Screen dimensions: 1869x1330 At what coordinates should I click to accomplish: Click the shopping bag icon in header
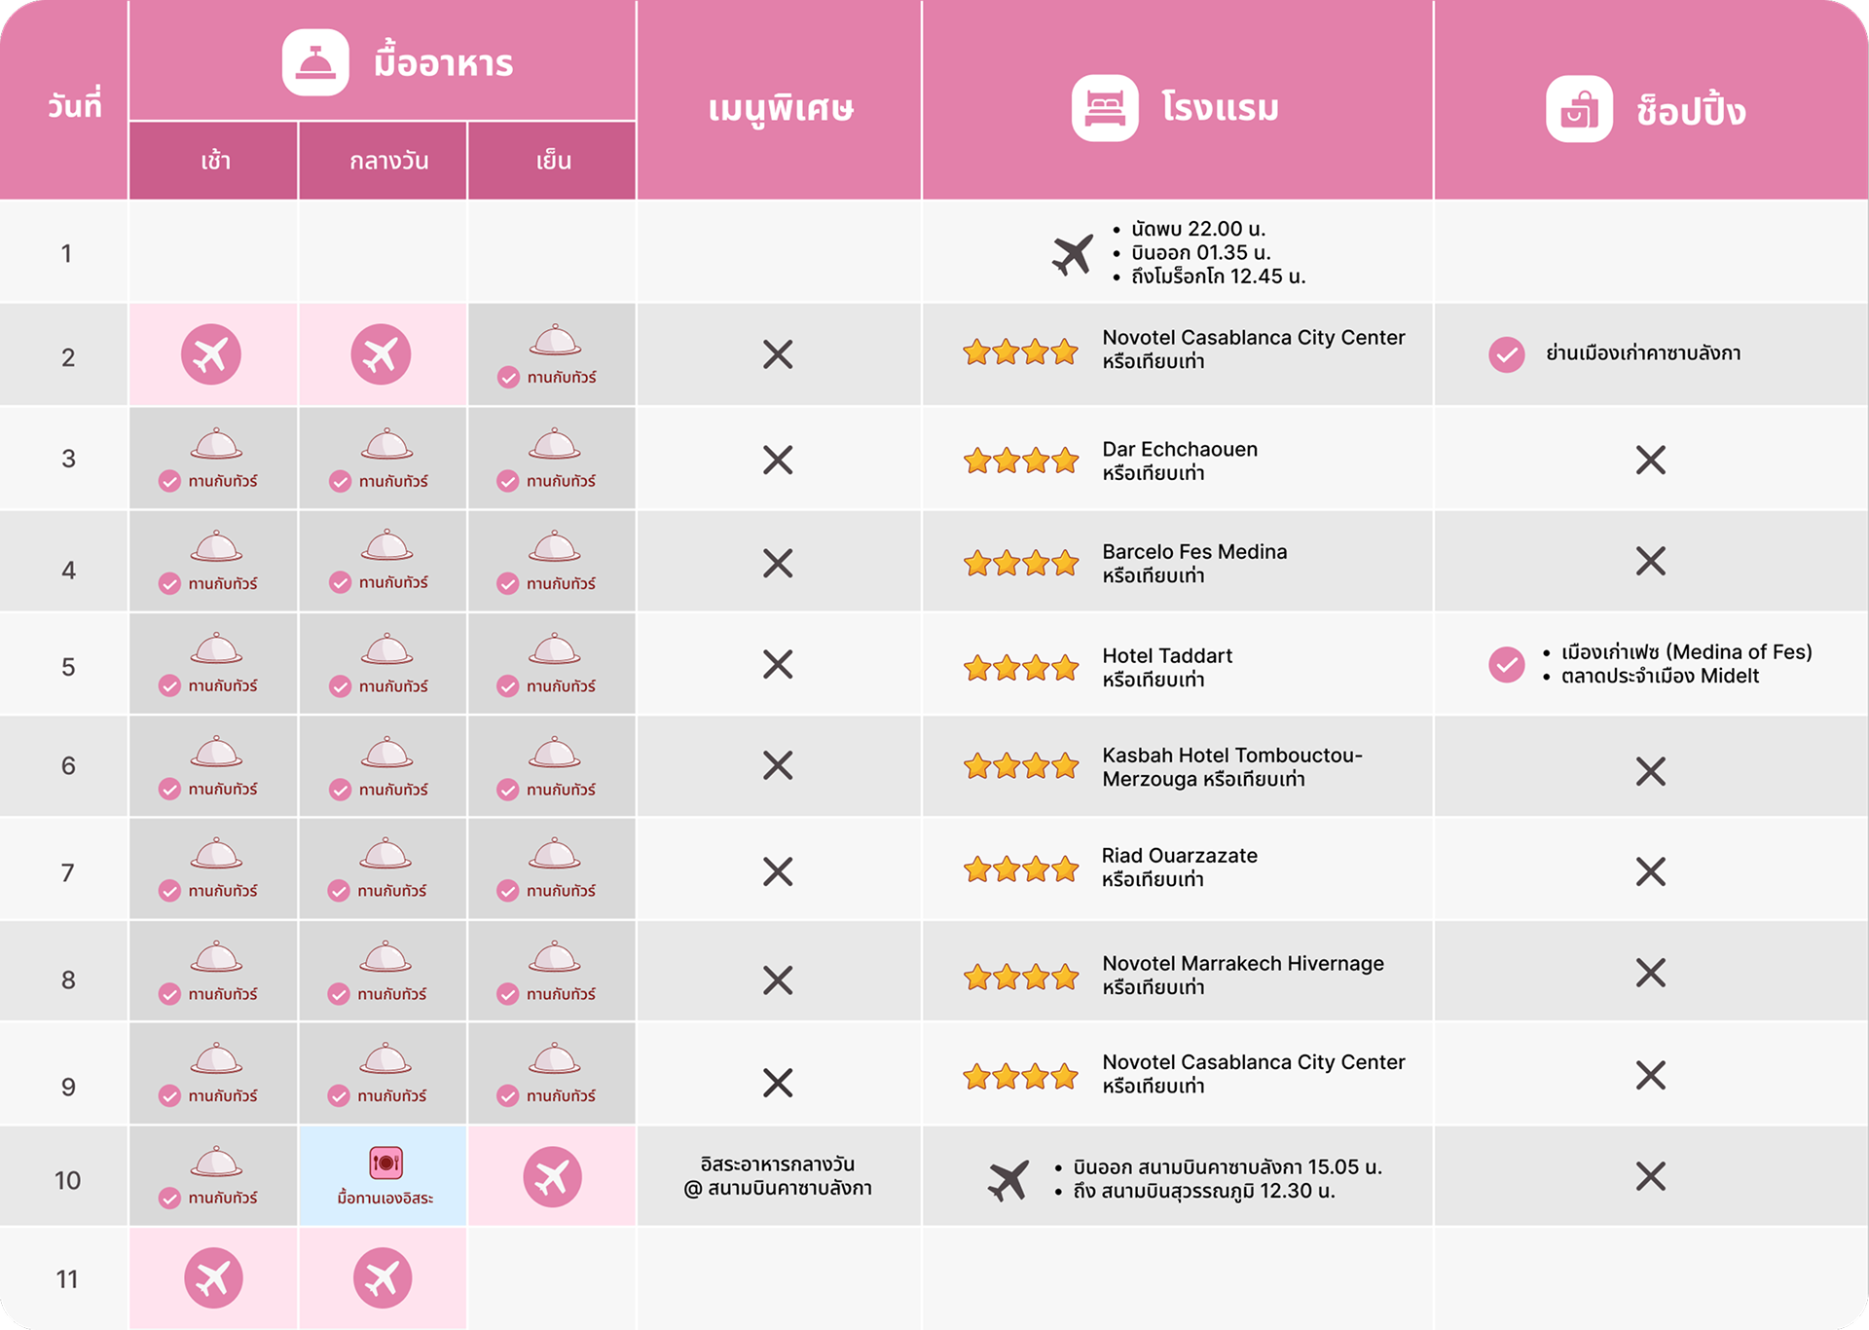click(x=1579, y=109)
